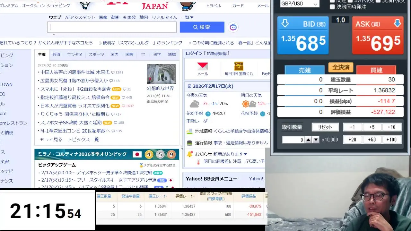Screen dimensions: 411x231
Task: Click the comment bubble showing 717
Action: [116, 114]
